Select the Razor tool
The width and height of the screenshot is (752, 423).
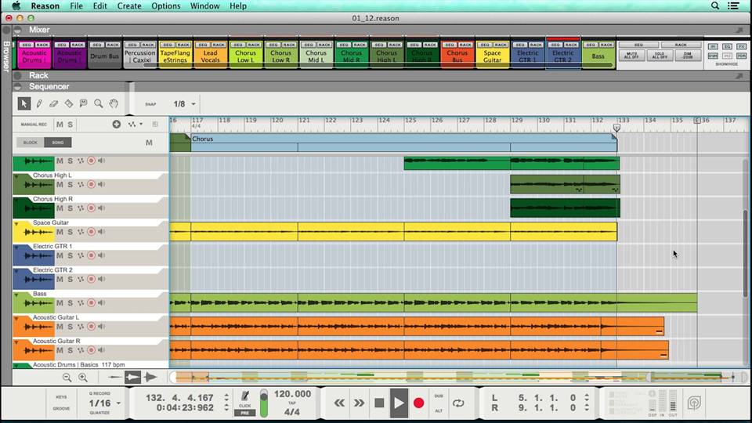pos(69,103)
